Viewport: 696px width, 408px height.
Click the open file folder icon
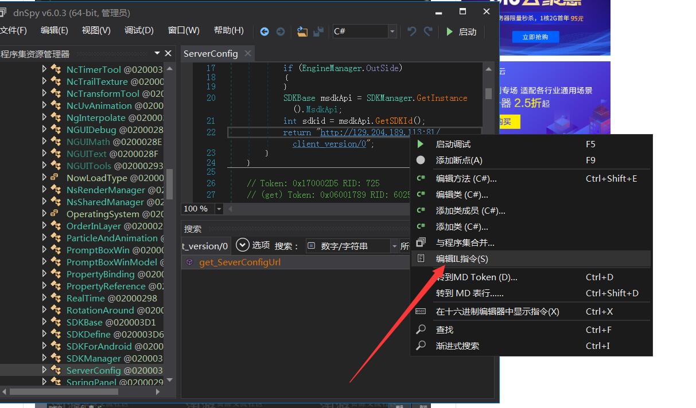tap(302, 32)
